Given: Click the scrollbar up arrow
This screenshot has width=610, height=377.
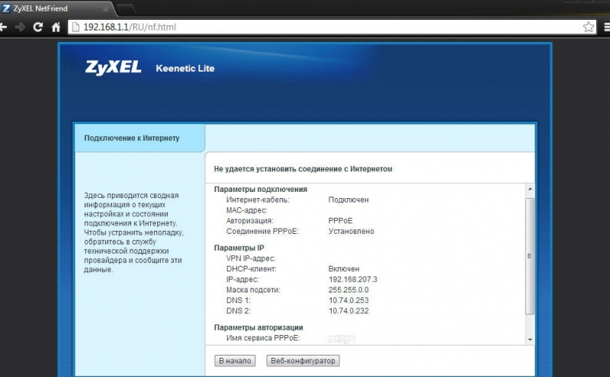Looking at the screenshot, I should click(x=530, y=189).
